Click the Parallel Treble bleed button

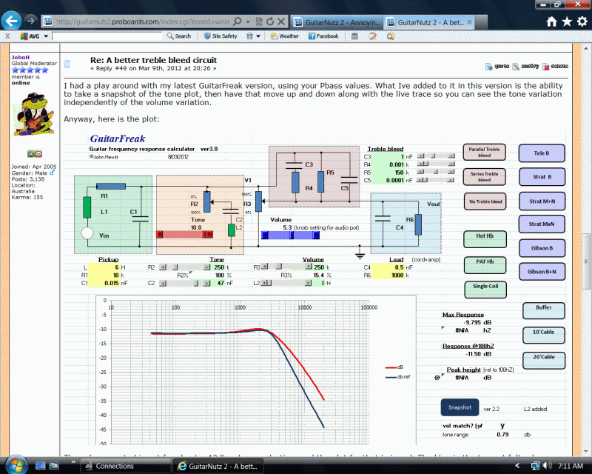485,152
